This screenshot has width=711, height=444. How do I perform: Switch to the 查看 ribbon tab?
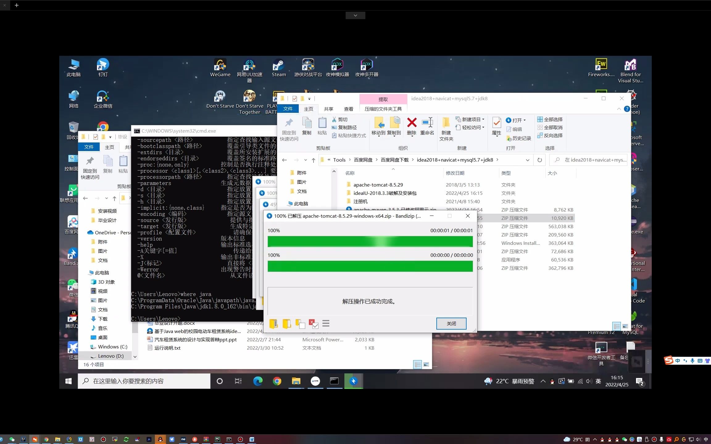tap(348, 109)
